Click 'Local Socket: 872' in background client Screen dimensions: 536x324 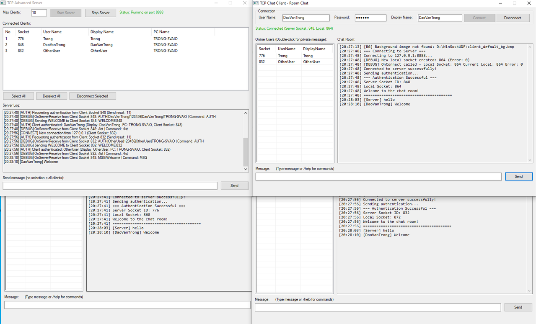pyautogui.click(x=370, y=217)
